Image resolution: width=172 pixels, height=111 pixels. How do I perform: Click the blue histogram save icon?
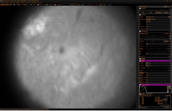(168, 92)
